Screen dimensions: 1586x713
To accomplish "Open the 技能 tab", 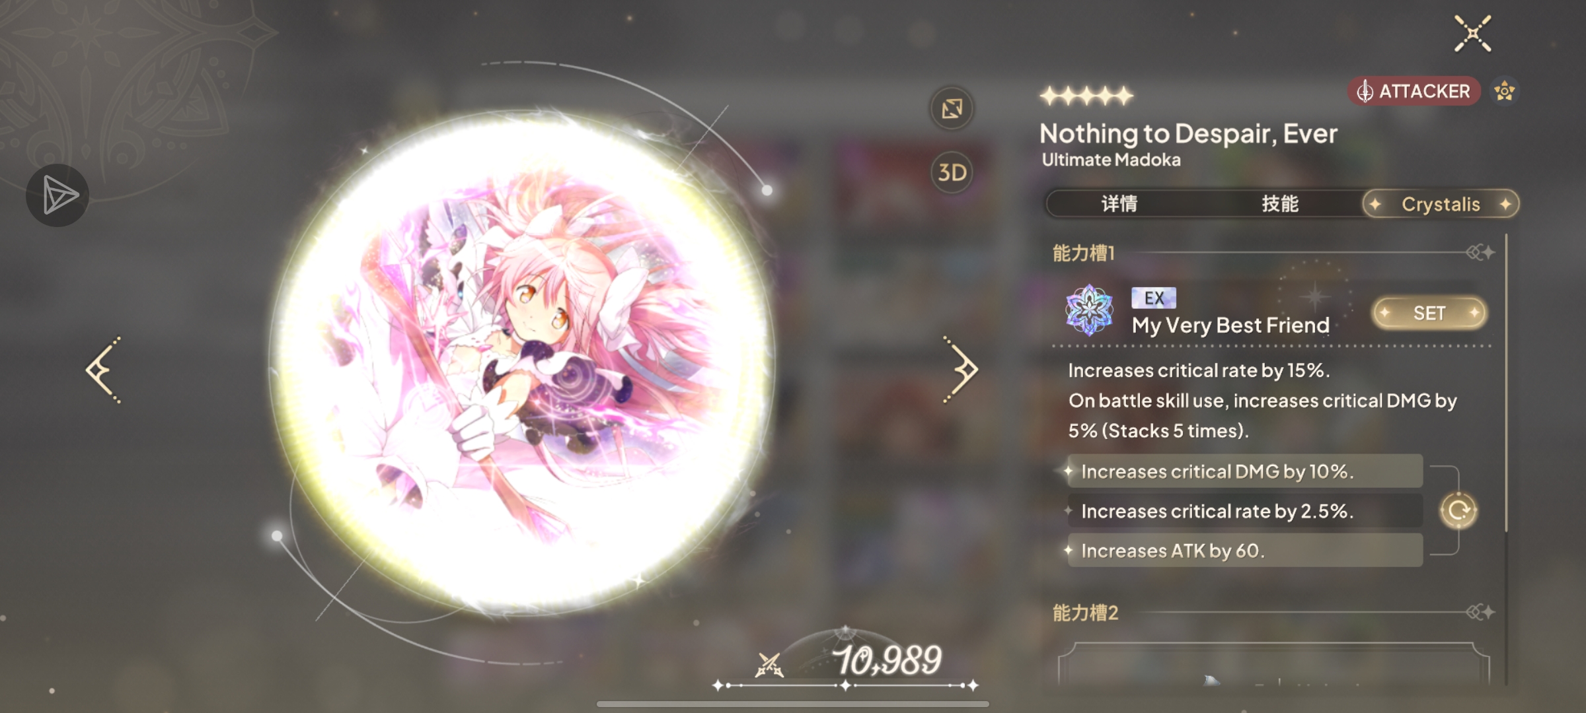I will pos(1280,204).
